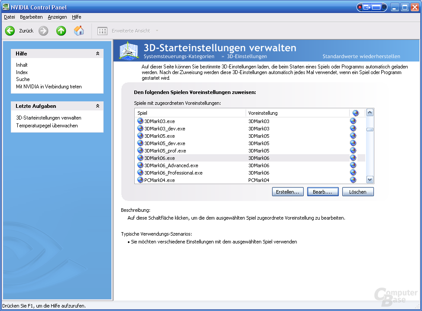Viewport: 422px width, 311px height.
Task: Click Standardwerte wiederherstellen link
Action: (x=361, y=56)
